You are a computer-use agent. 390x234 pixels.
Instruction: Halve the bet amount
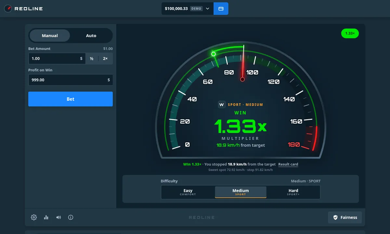coord(92,58)
